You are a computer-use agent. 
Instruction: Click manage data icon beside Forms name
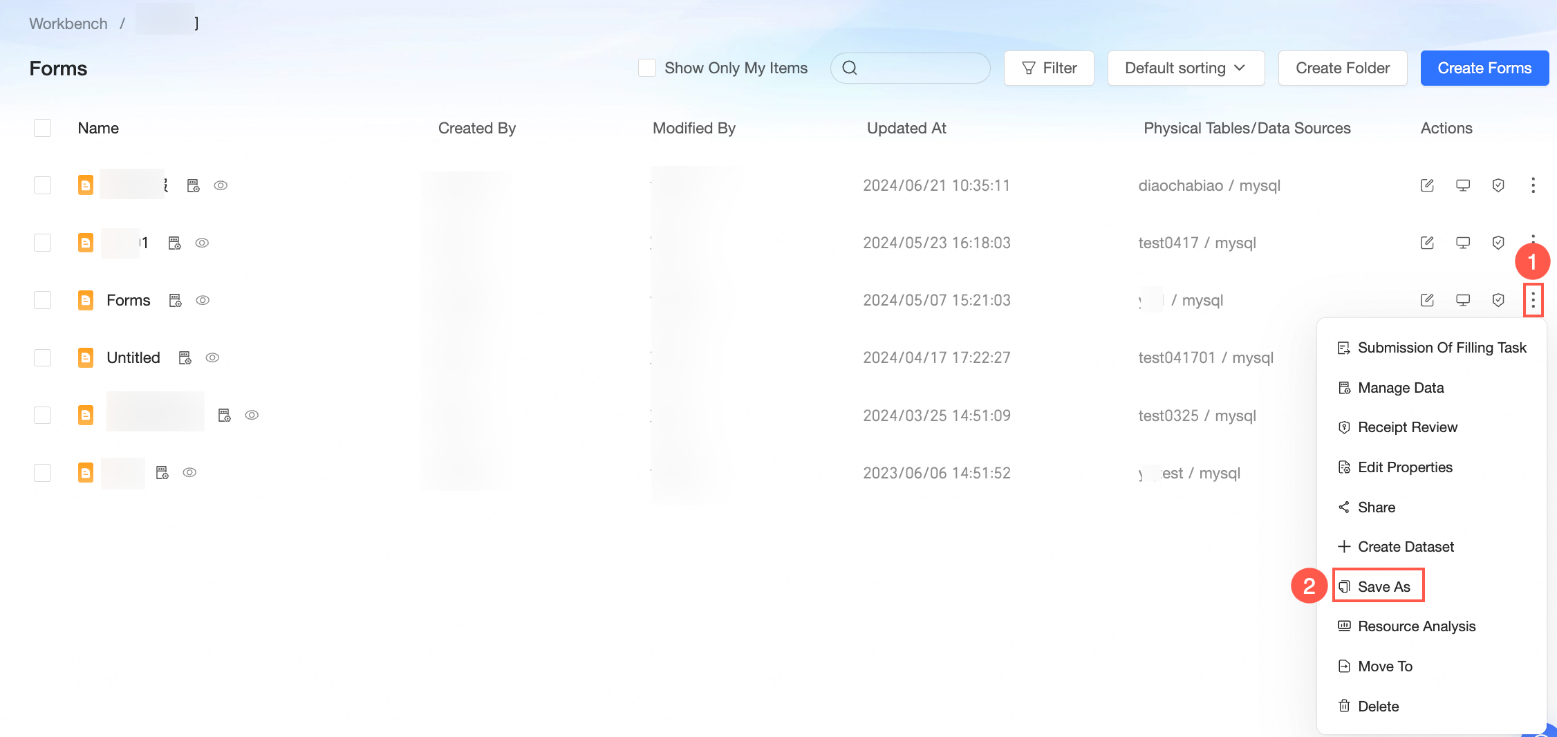tap(176, 300)
